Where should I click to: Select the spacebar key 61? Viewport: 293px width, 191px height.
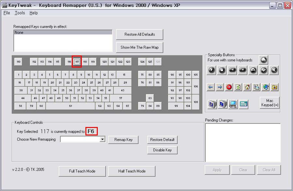[70, 106]
